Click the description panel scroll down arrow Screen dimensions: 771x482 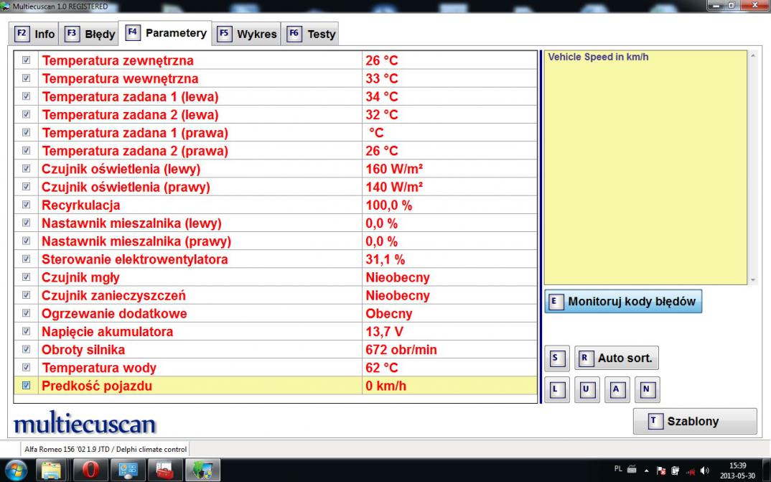(753, 280)
